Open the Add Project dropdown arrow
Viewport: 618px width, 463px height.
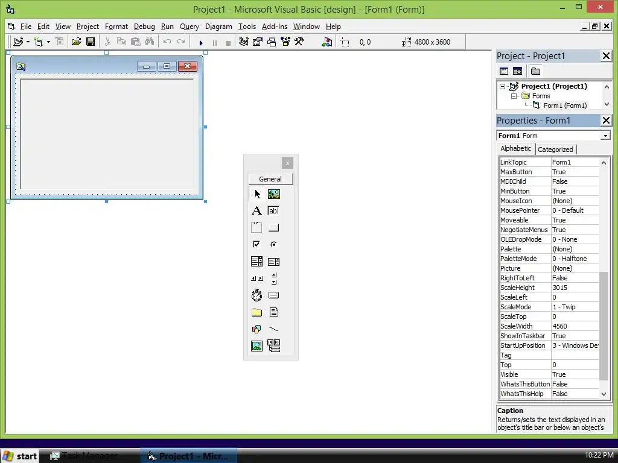(28, 42)
